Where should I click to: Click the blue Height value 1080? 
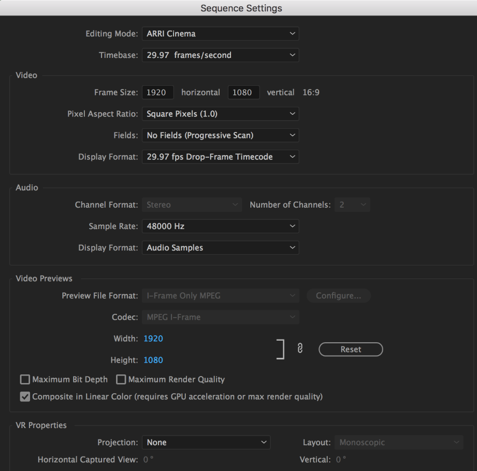coord(153,360)
